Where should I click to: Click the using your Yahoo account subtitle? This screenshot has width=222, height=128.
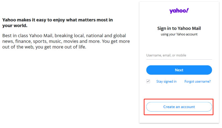179,34
